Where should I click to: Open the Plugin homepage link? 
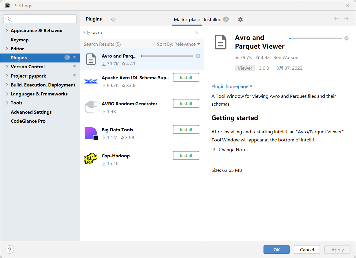coord(232,86)
